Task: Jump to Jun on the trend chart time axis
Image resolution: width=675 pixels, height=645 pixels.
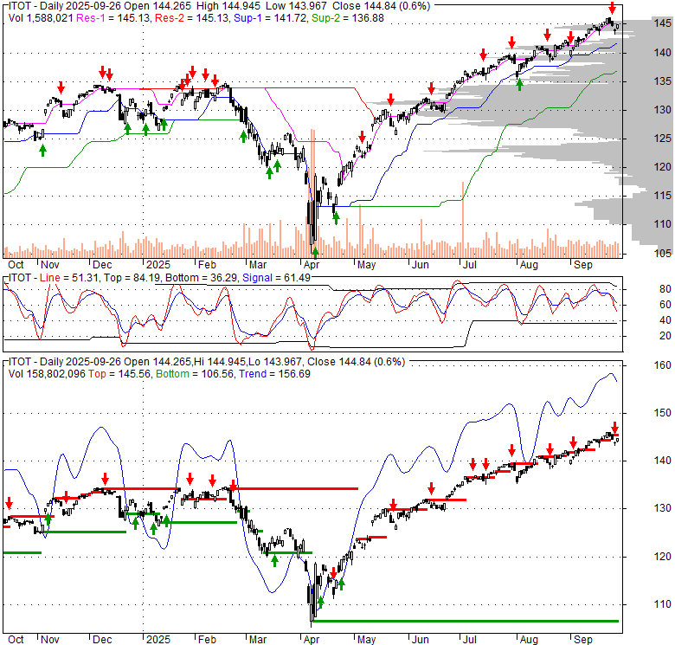Action: (x=420, y=640)
